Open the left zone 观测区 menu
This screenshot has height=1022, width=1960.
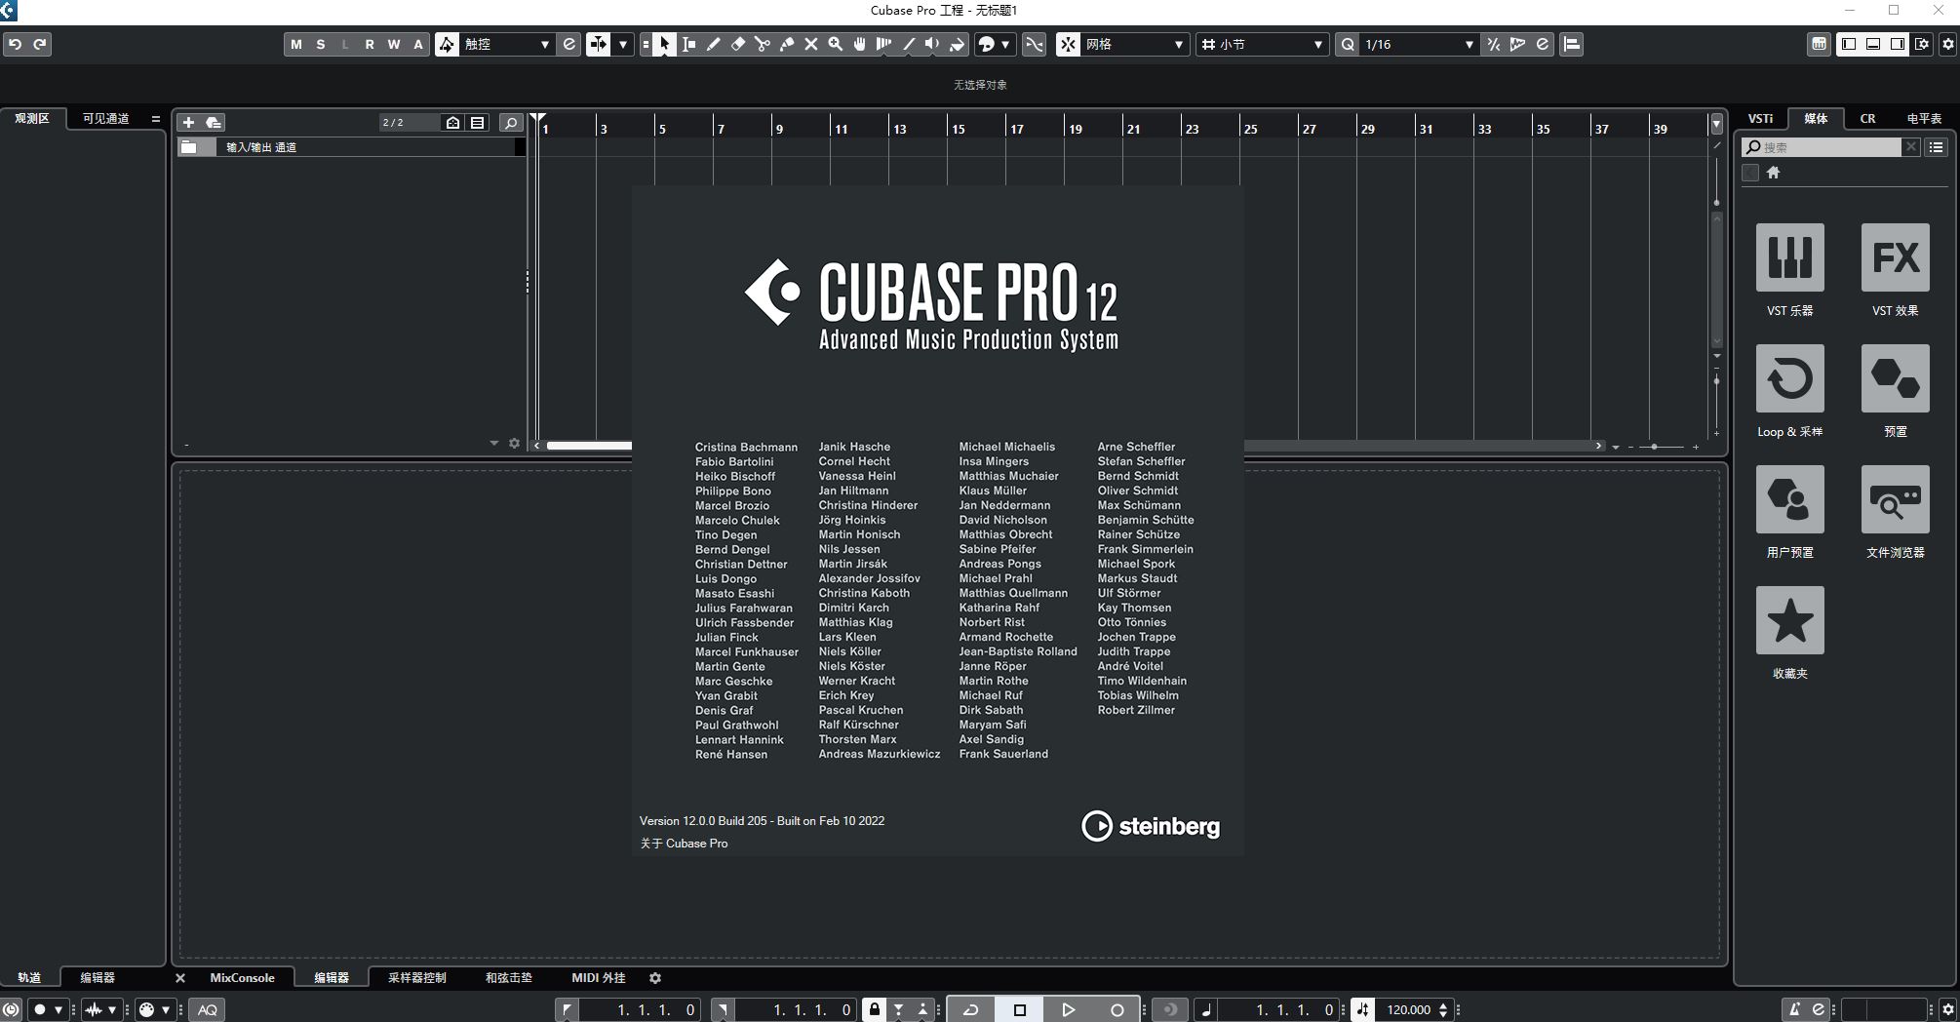click(155, 119)
